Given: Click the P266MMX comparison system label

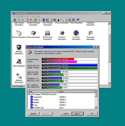Looking at the screenshot, I should coord(33,80).
